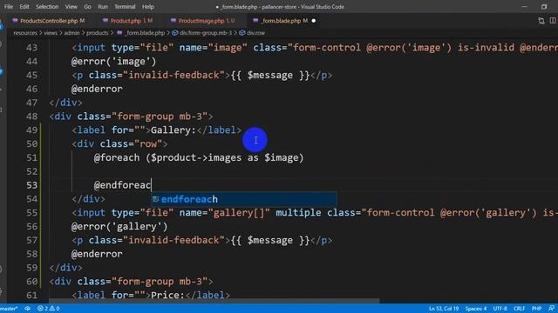558x313 pixels.
Task: Click the closing </div> on line 47
Action: pyautogui.click(x=66, y=103)
